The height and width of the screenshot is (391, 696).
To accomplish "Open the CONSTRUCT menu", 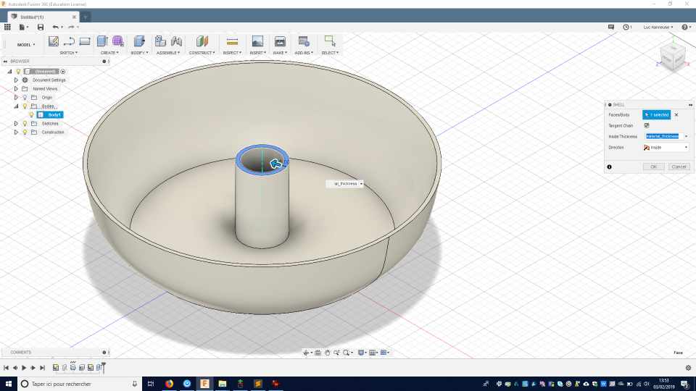I will 202,53.
